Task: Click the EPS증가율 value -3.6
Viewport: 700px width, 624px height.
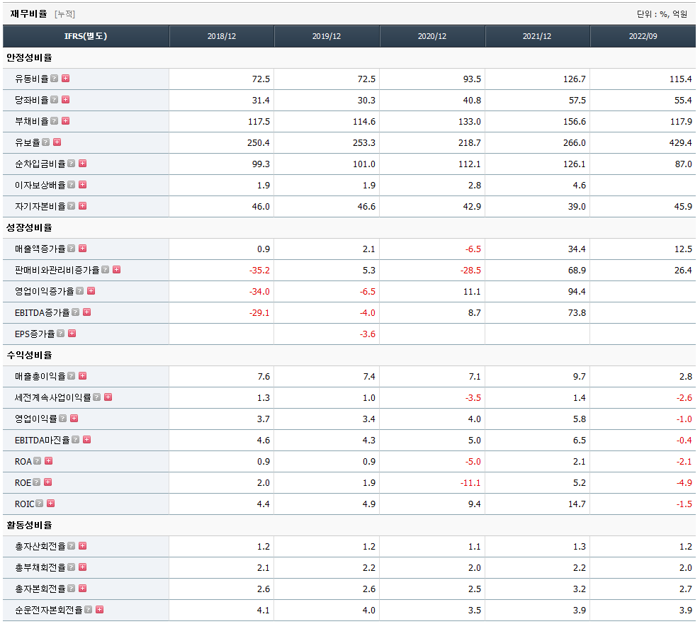Action: pos(368,334)
